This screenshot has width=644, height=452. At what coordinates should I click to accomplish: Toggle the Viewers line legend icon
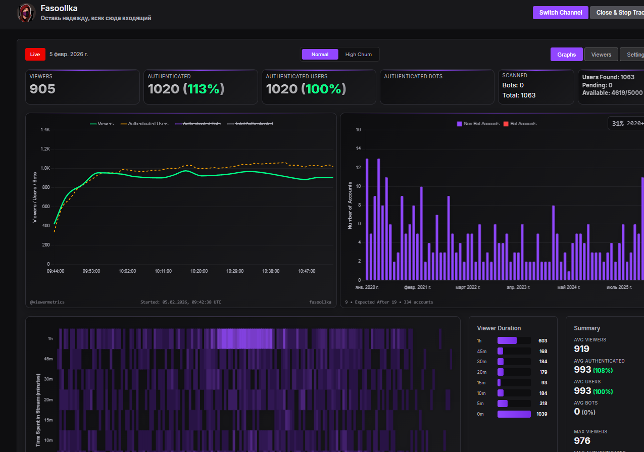(x=93, y=124)
